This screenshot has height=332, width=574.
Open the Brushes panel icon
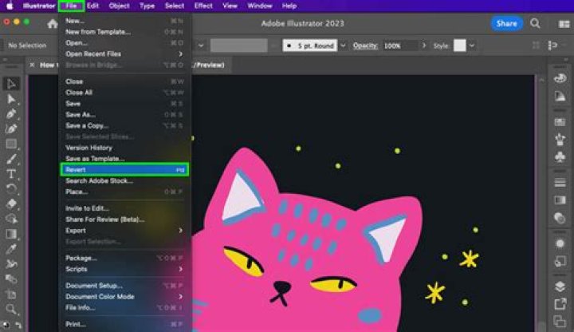tap(560, 140)
